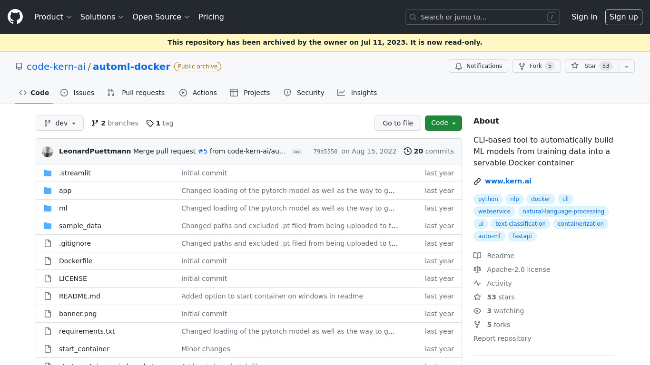Click LeonardPuettmann's avatar thumbnail
Screen dimensions: 650x365
[x=48, y=152]
